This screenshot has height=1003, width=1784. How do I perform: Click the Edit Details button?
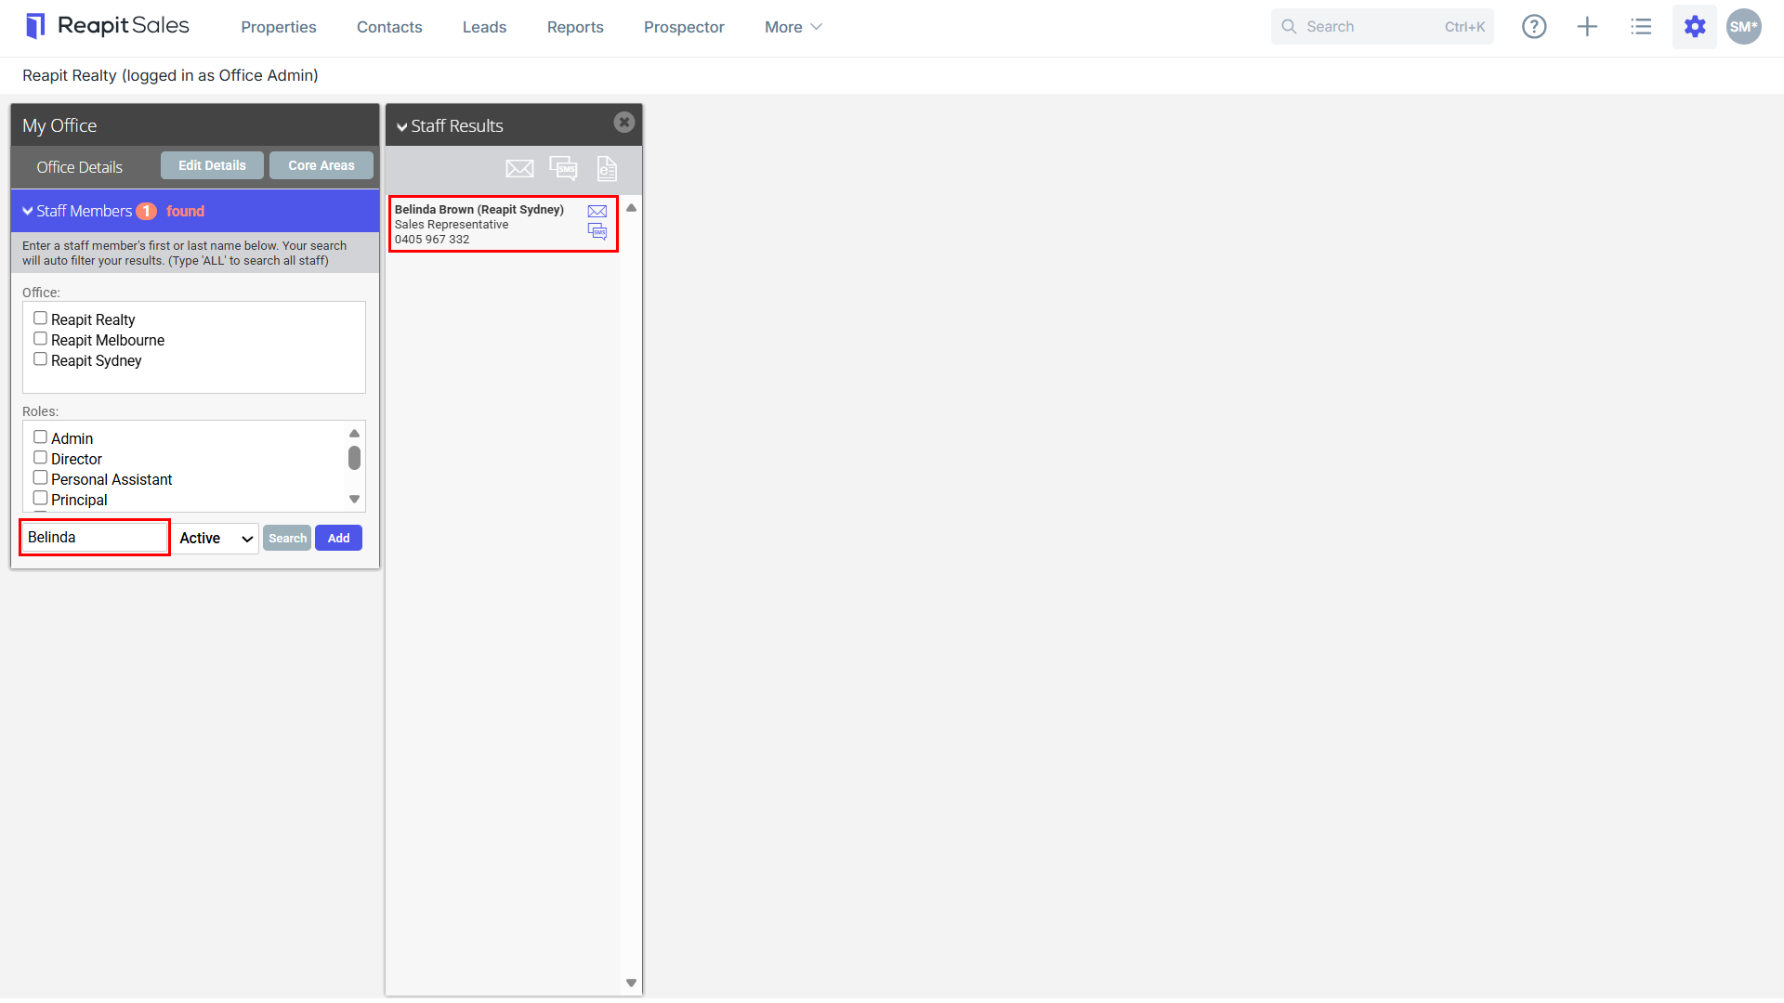pyautogui.click(x=212, y=165)
